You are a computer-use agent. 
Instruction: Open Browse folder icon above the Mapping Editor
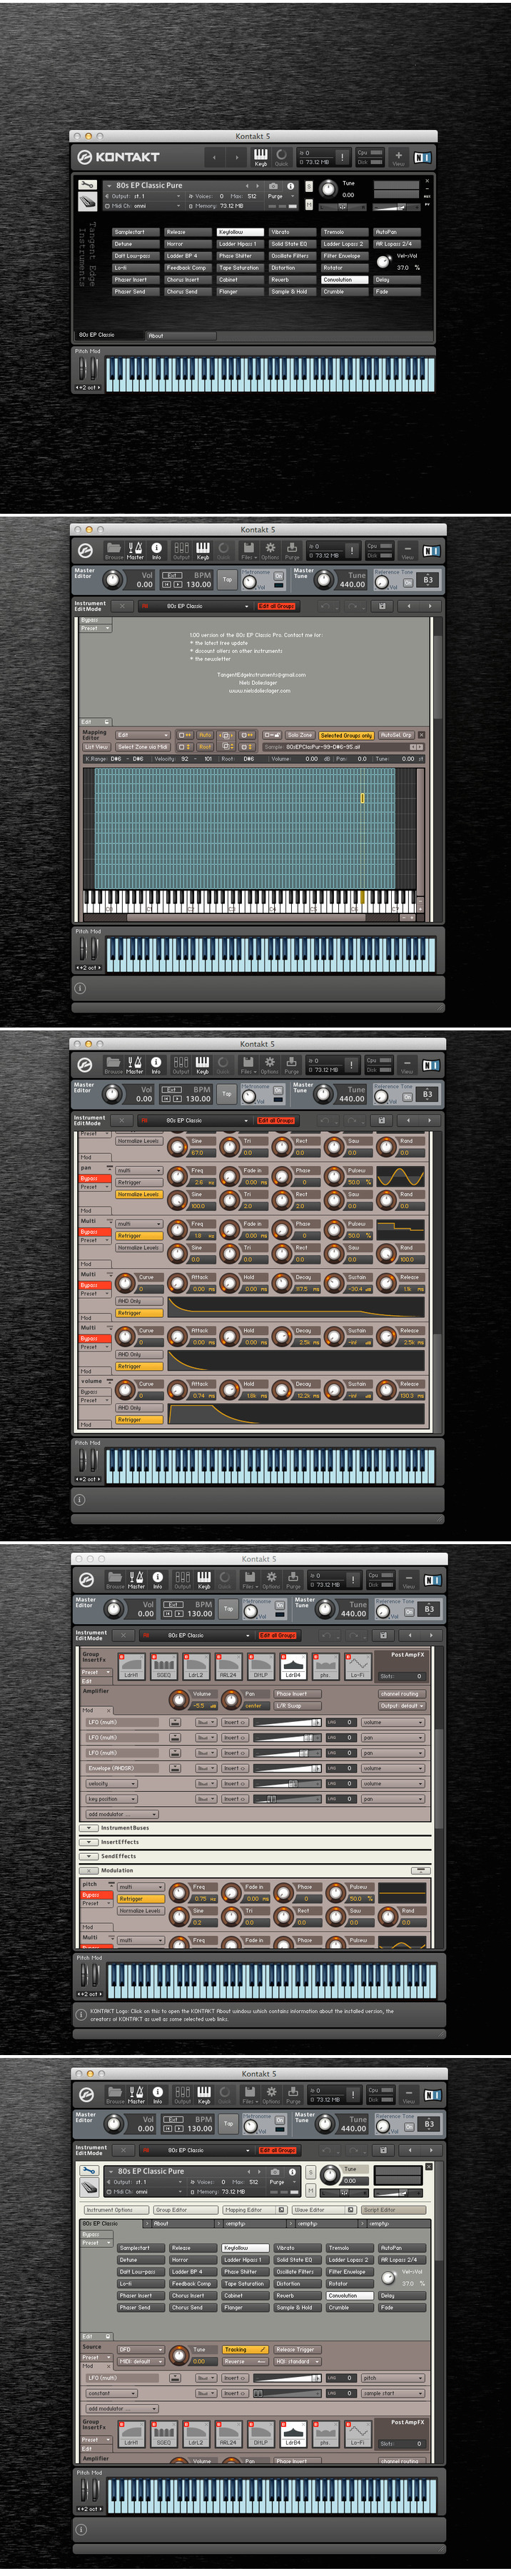[x=114, y=549]
